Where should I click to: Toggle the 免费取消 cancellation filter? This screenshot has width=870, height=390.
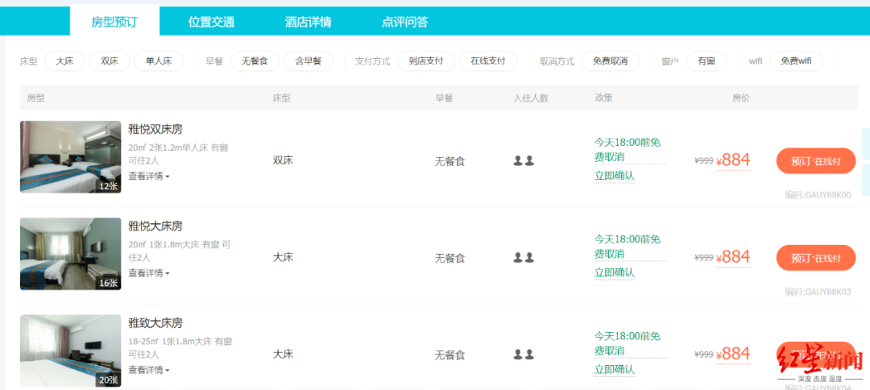coord(611,61)
